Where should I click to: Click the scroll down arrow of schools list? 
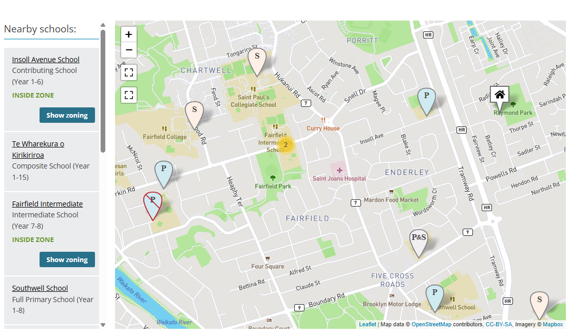103,325
